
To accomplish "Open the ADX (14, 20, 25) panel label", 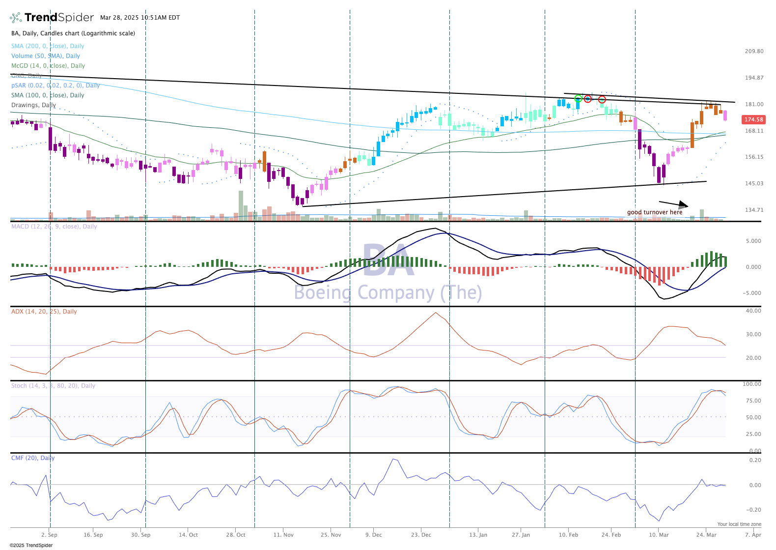I will point(44,312).
